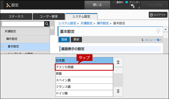Screen dimensions: 169x99
Task: Click the page scrollbar up arrow
Action: click(166, 29)
